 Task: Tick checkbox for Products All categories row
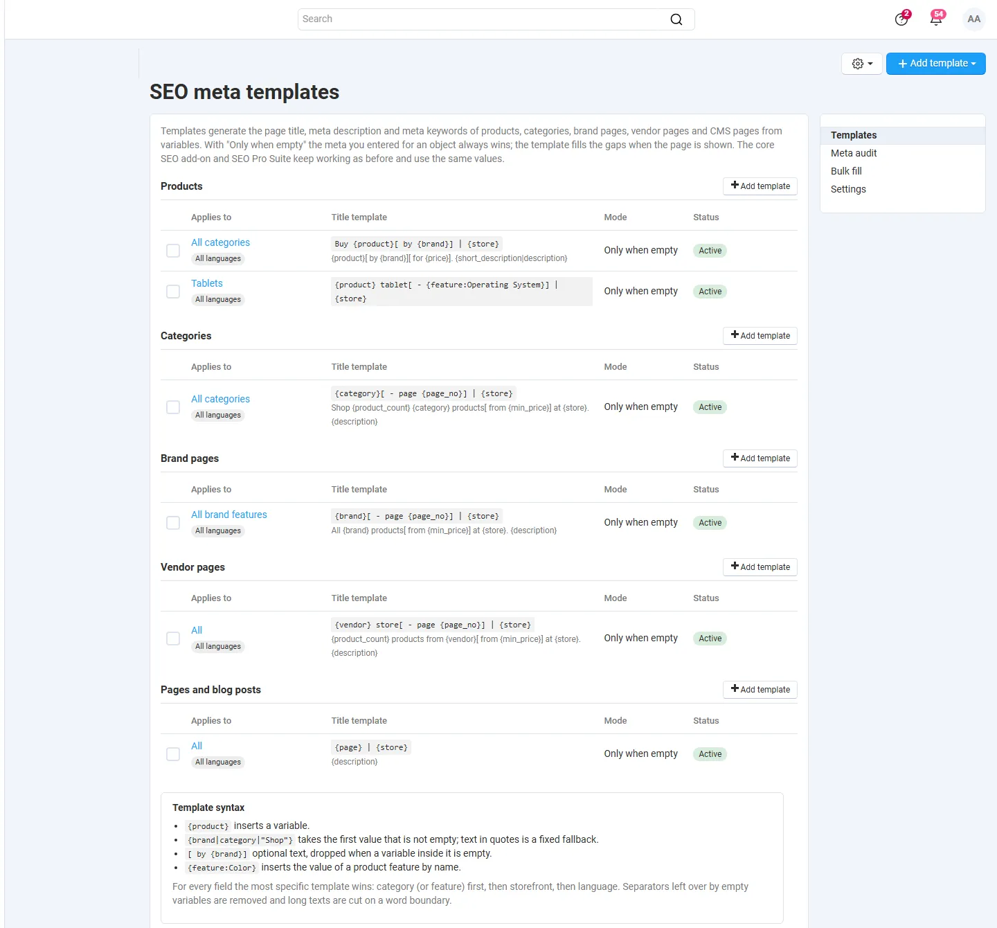(x=173, y=251)
